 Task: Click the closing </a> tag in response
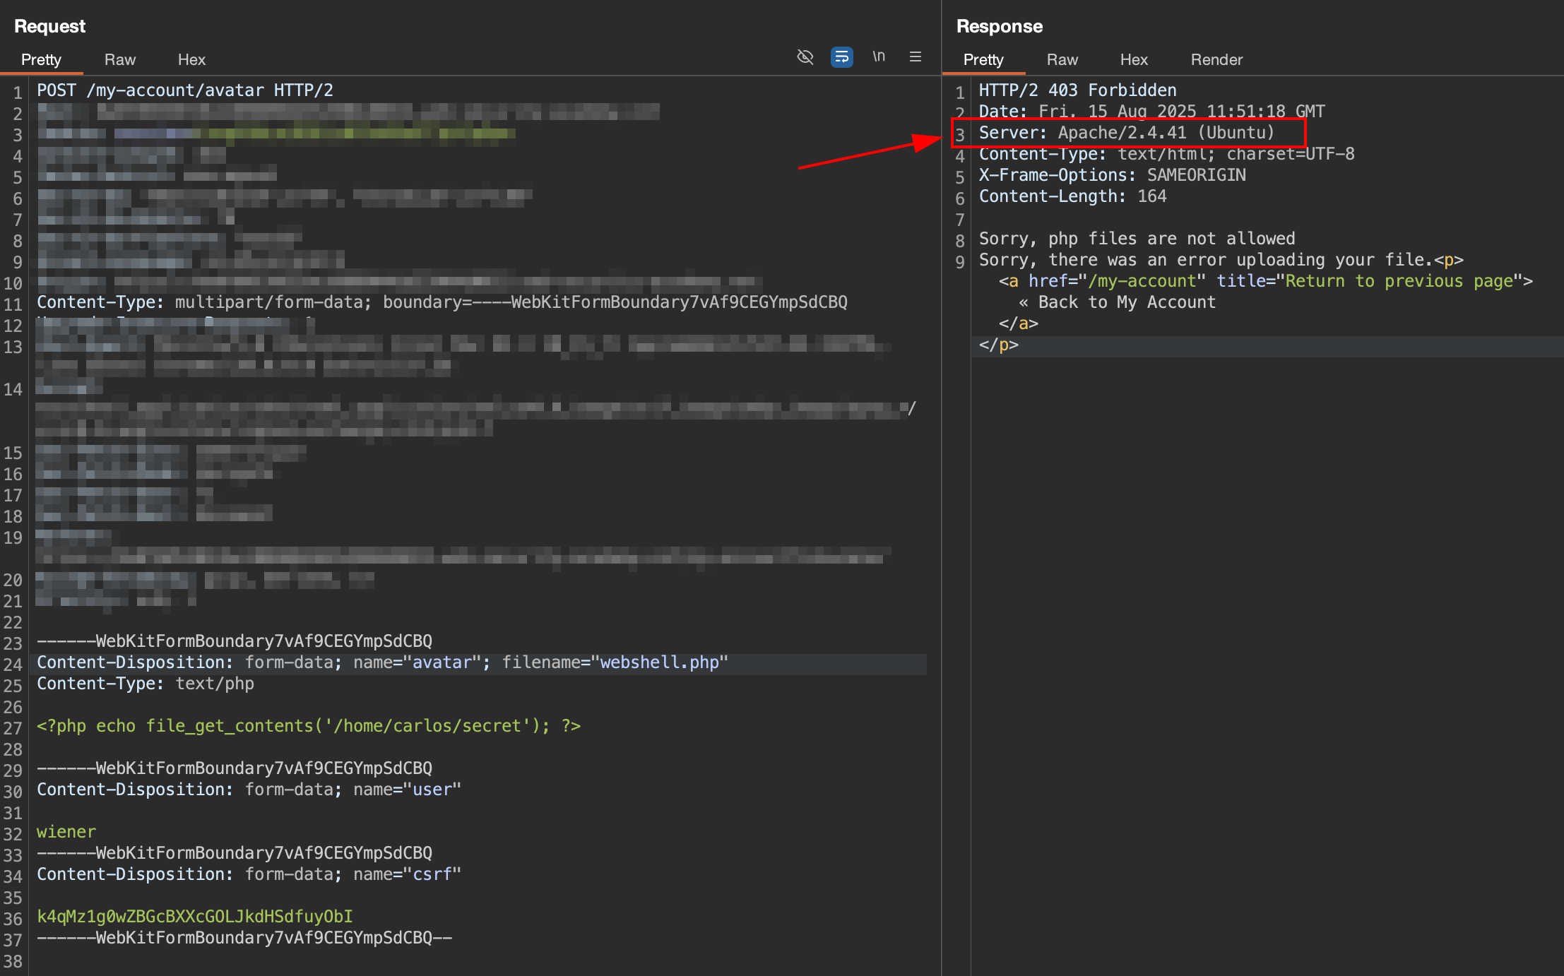(1019, 323)
